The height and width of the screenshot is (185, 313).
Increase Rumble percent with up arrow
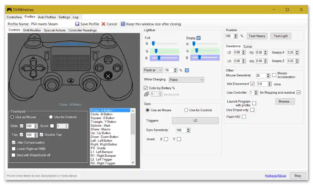coord(236,35)
